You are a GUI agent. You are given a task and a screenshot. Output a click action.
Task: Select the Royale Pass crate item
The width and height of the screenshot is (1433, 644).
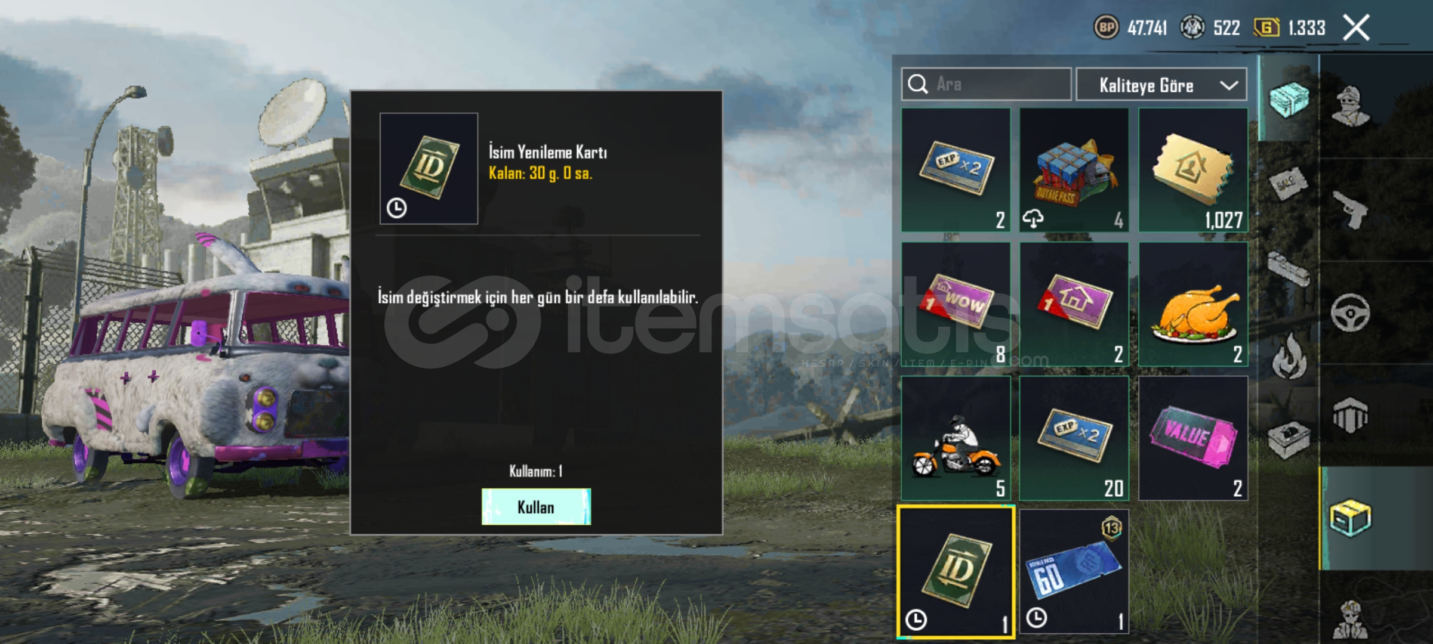coord(1074,170)
